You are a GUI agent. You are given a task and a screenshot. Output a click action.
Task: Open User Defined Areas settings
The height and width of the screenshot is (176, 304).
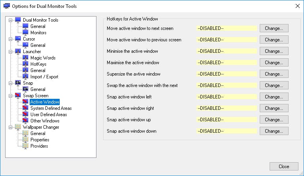coord(49,115)
